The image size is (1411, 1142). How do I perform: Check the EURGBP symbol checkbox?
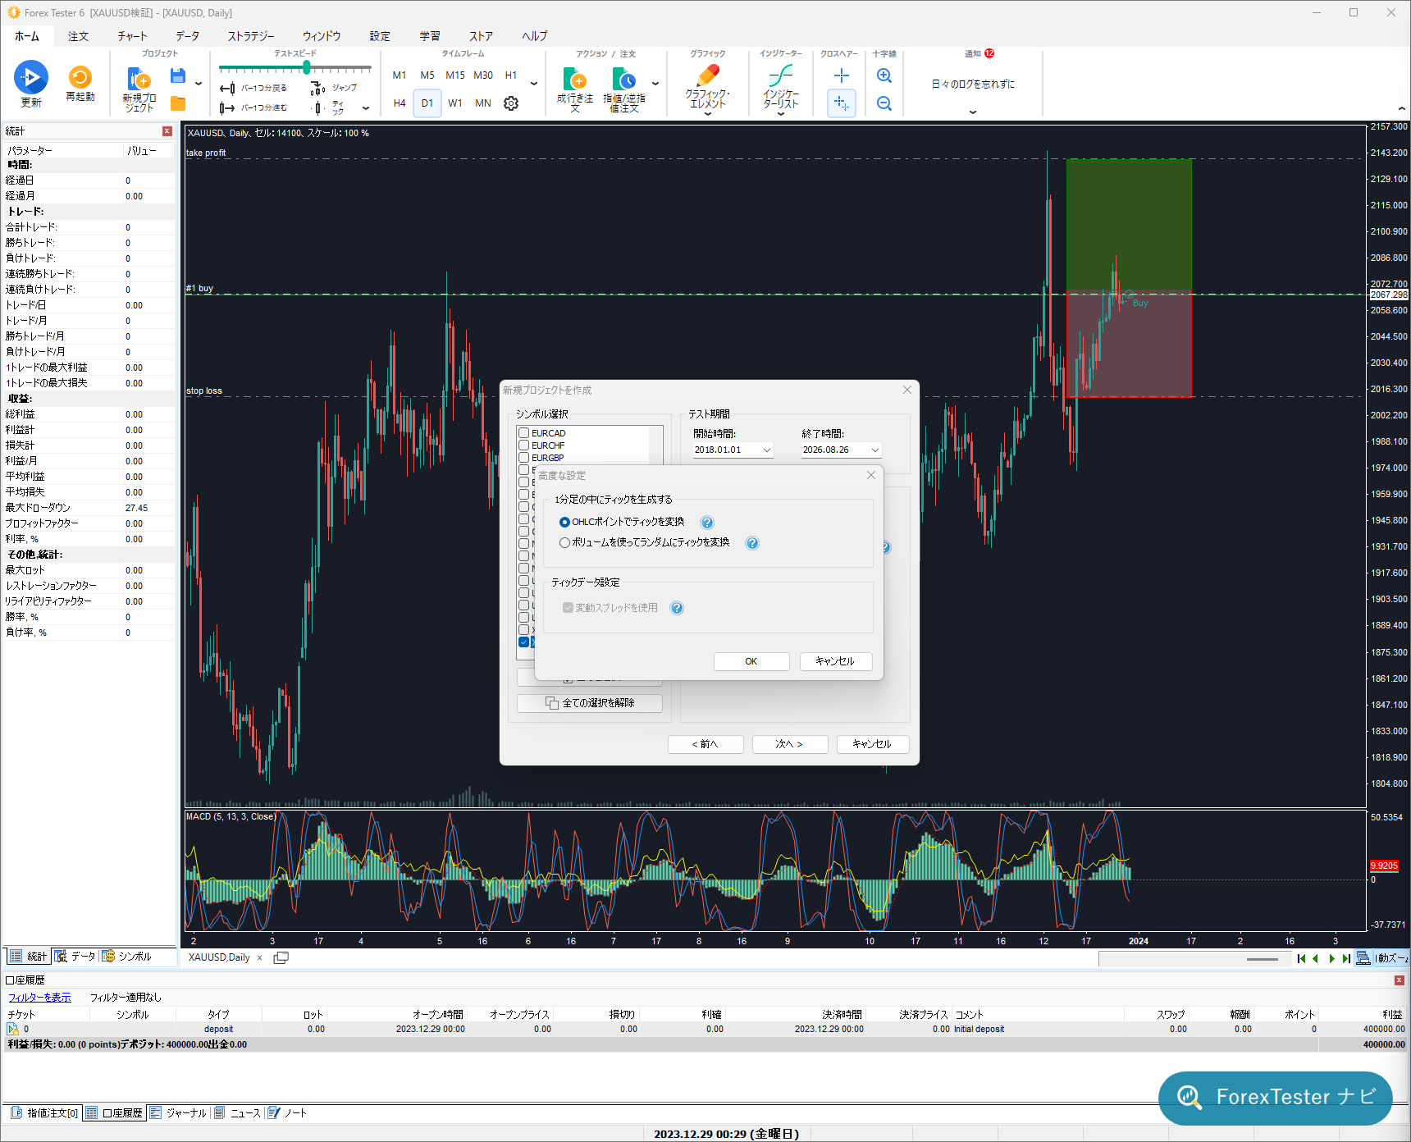click(x=523, y=458)
